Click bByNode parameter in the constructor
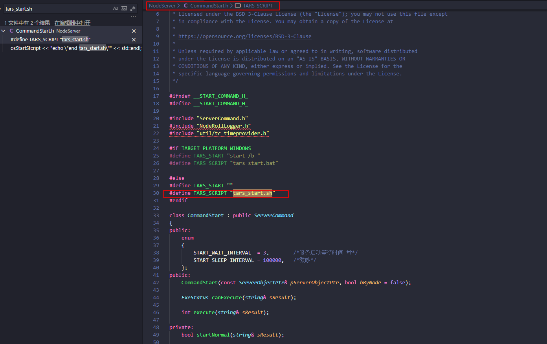The width and height of the screenshot is (547, 344). click(x=370, y=283)
